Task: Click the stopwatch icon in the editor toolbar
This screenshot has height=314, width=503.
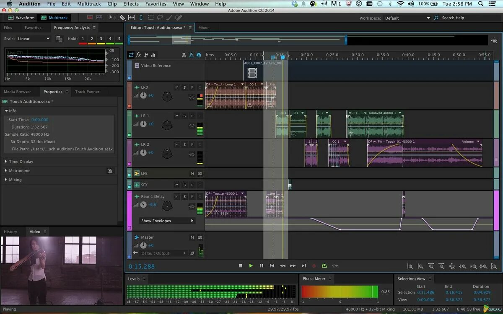Action: pyautogui.click(x=191, y=55)
